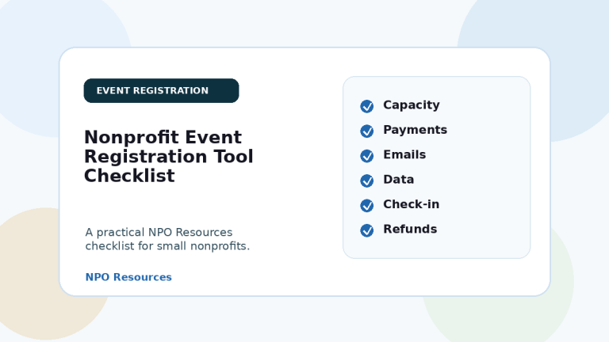This screenshot has height=342, width=609.
Task: Click the check icon beside Check-in
Action: [366, 206]
